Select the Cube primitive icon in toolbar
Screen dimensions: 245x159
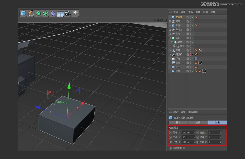23,13
